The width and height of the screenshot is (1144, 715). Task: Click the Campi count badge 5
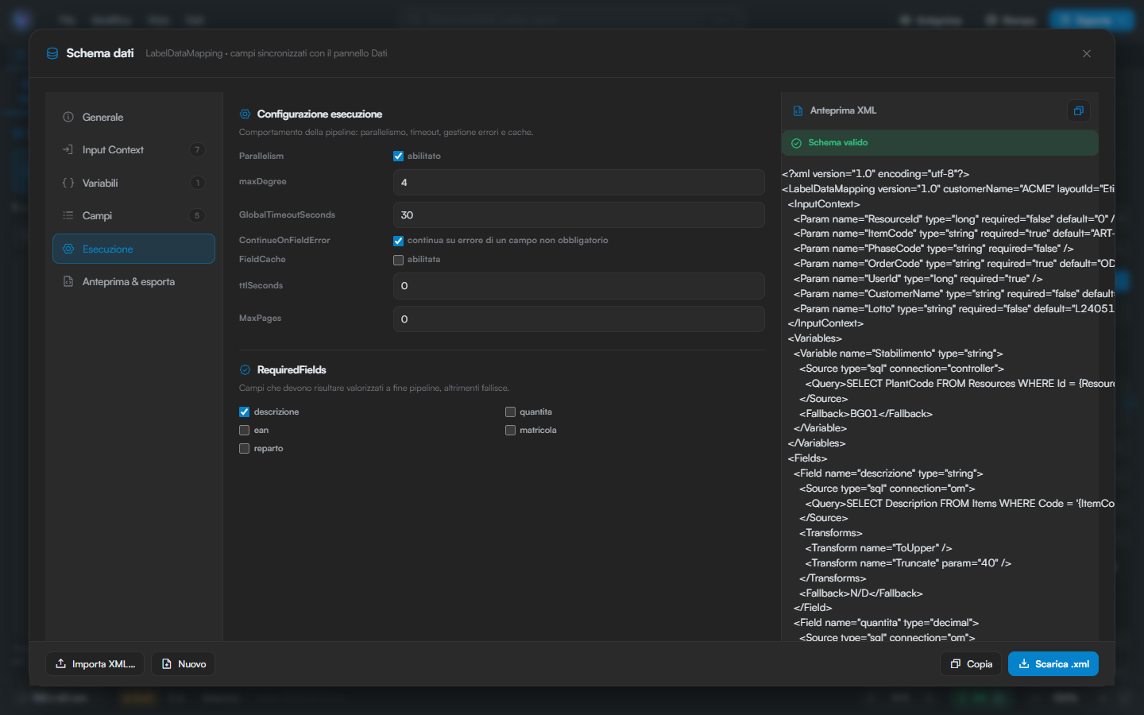coord(197,216)
